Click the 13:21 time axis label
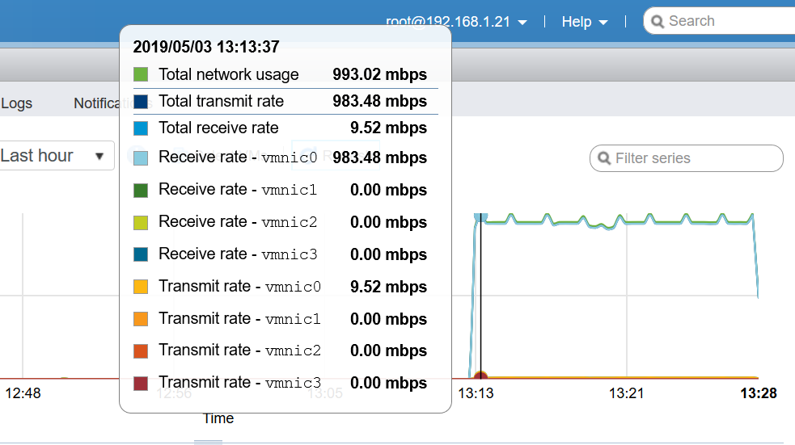 [626, 393]
